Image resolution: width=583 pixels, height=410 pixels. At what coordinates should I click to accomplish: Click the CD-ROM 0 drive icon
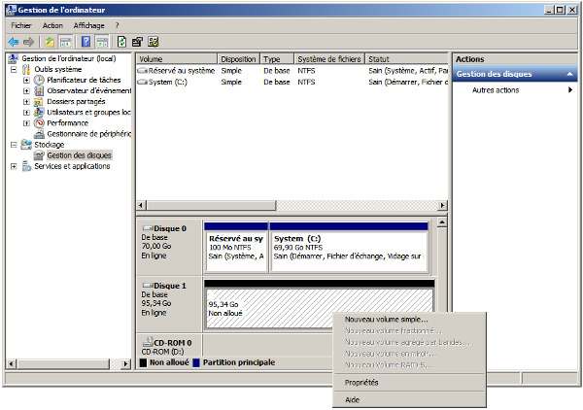pyautogui.click(x=148, y=342)
